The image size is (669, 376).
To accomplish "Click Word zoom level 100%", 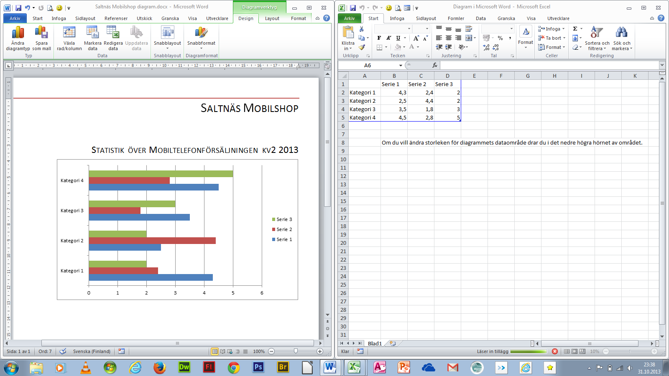I will tap(259, 351).
